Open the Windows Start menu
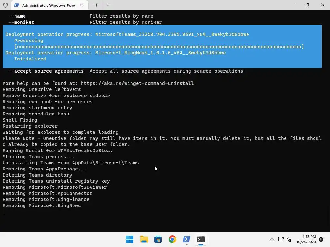 point(130,239)
